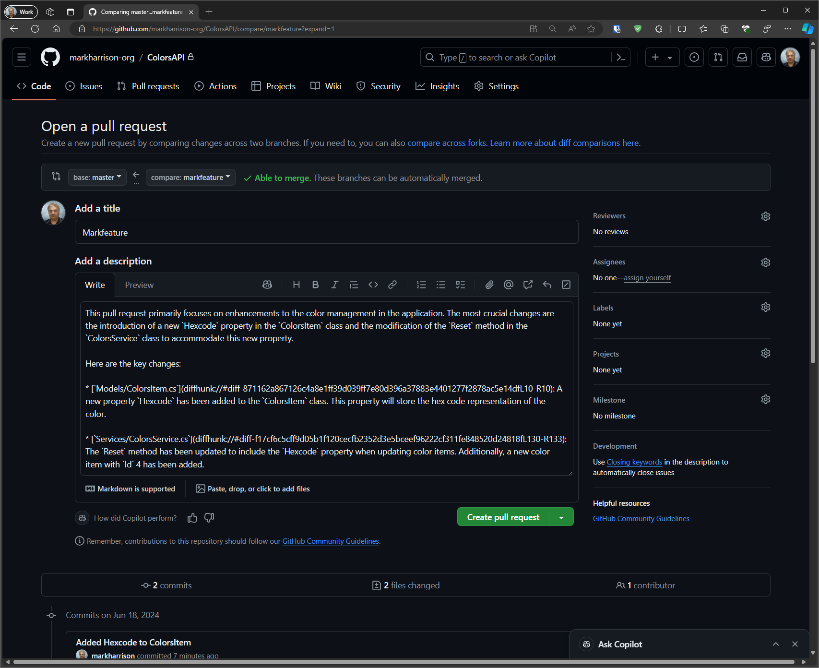
Task: Click the Copilot icon in the editor toolbar
Action: 267,285
